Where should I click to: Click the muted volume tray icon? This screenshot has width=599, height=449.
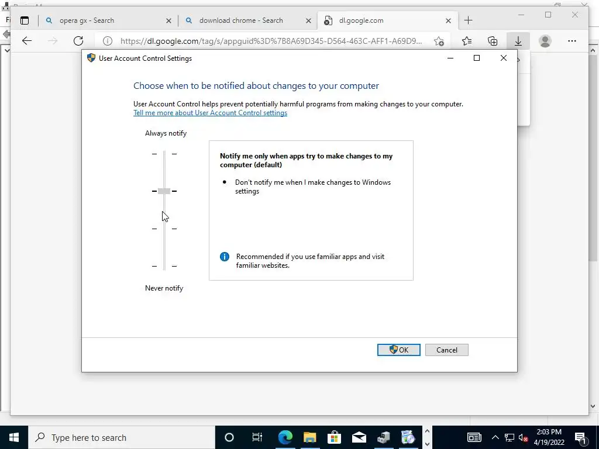coord(523,437)
